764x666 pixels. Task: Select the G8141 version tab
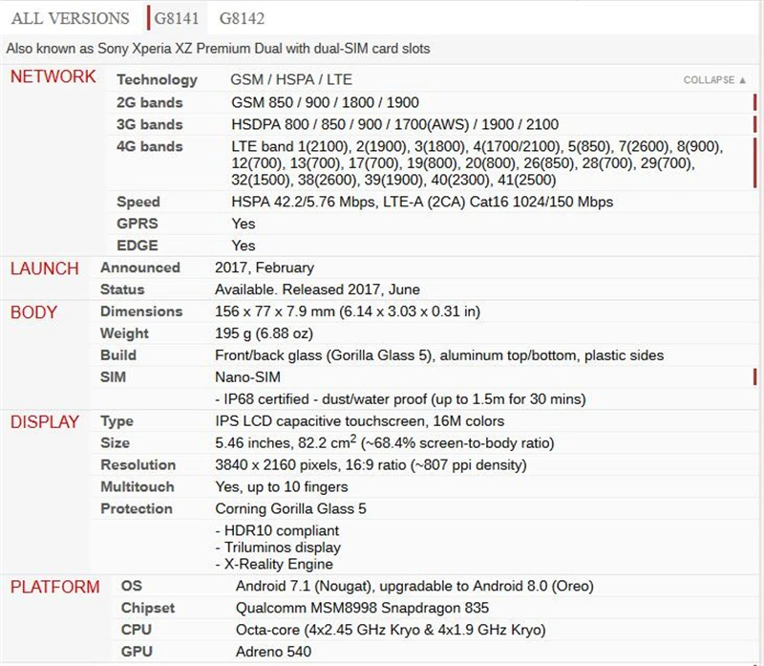[177, 18]
